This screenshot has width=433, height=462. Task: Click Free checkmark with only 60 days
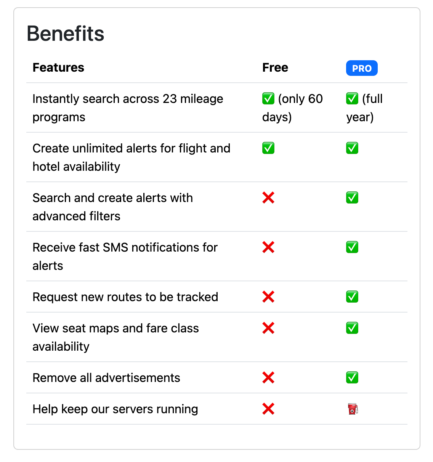268,99
